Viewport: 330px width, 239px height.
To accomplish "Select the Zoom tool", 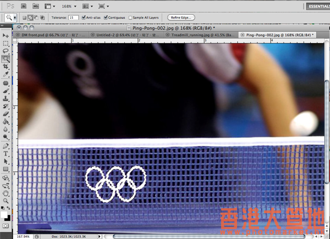I will tap(5, 201).
